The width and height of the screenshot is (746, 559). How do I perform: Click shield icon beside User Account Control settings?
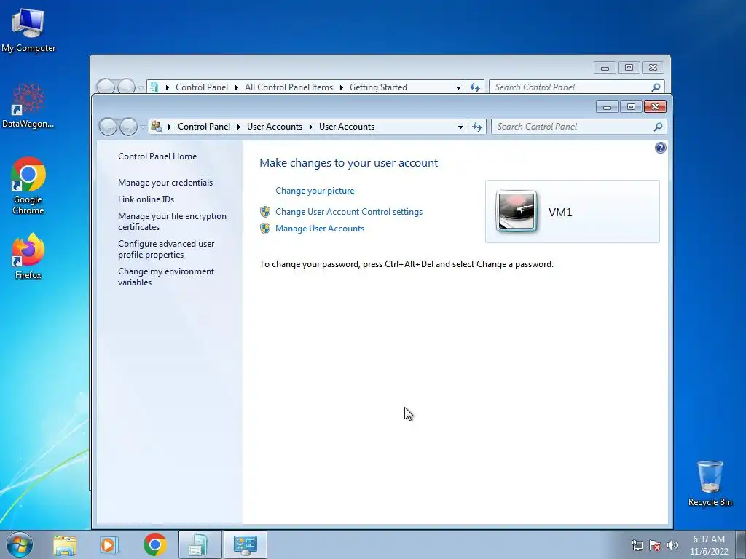[x=265, y=212]
